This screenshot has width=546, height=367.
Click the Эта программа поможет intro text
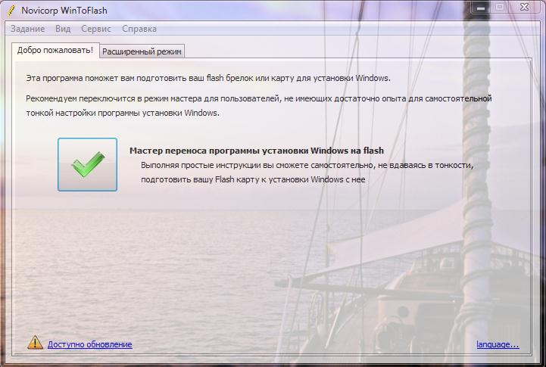207,78
